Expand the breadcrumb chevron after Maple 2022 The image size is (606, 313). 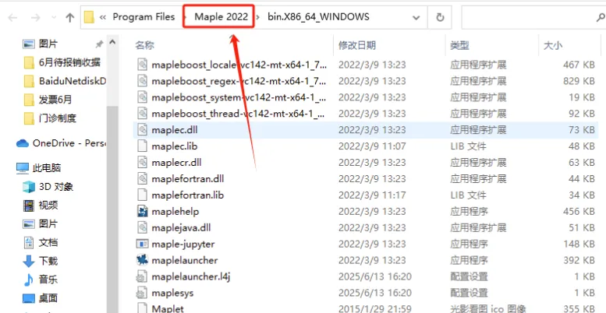coord(259,17)
